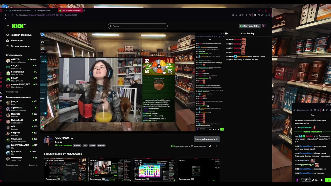331x186 pixels.
Task: Share this video
Action: pyautogui.click(x=210, y=146)
